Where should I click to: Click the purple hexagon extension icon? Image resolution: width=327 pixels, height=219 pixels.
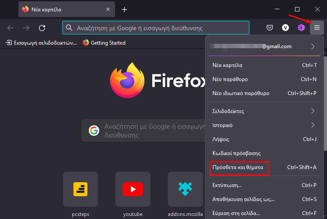[301, 28]
